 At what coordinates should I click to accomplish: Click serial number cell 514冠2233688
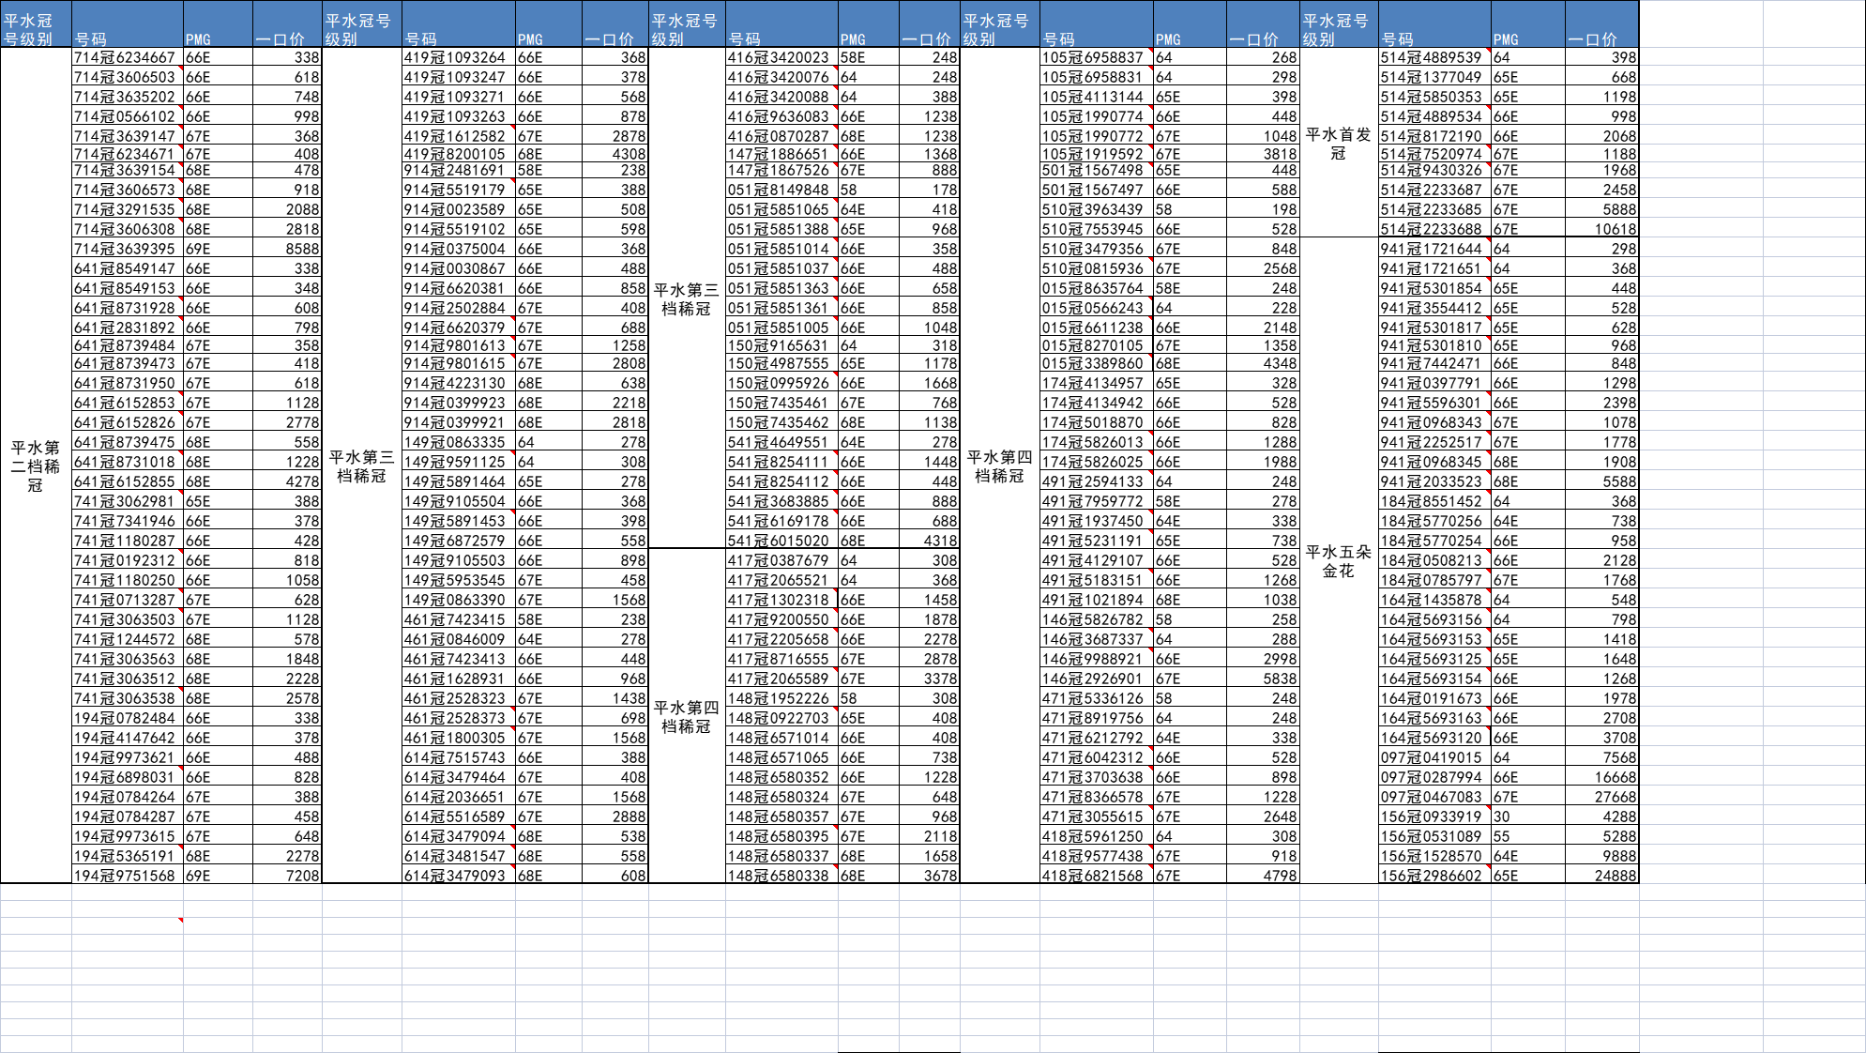coord(1434,229)
